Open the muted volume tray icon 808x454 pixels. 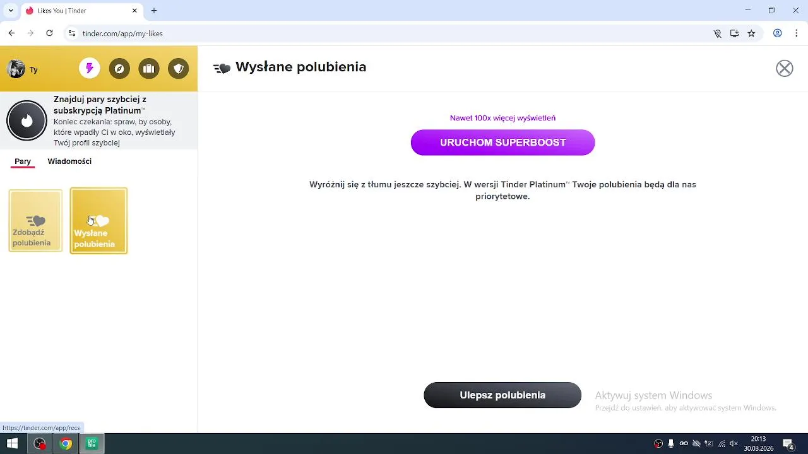734,444
